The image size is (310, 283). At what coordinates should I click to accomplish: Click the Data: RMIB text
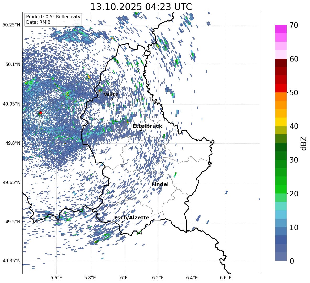point(38,22)
